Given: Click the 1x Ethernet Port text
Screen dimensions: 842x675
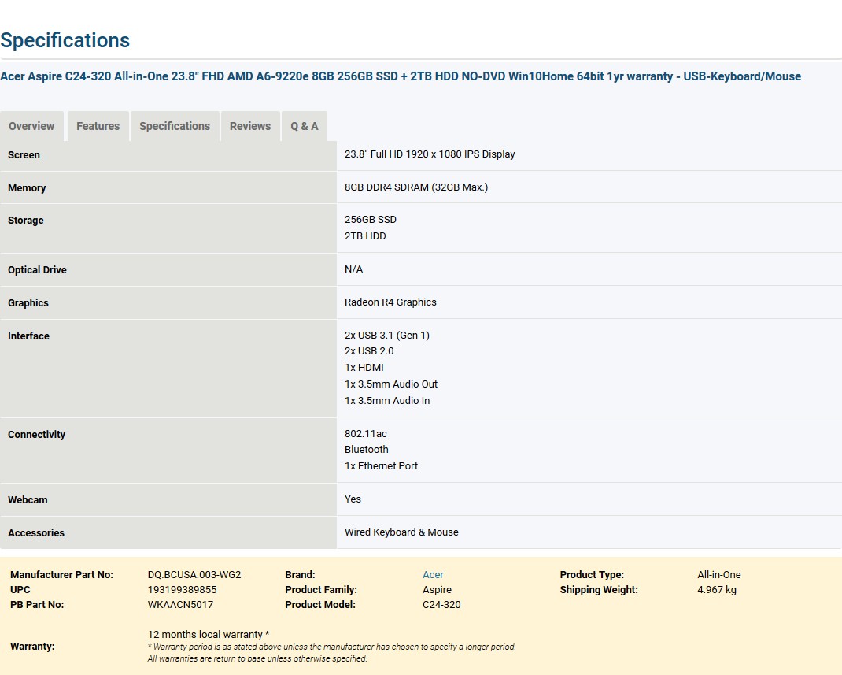Looking at the screenshot, I should coord(382,466).
